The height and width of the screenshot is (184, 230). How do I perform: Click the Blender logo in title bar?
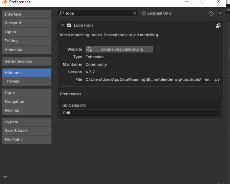pos(4,2)
